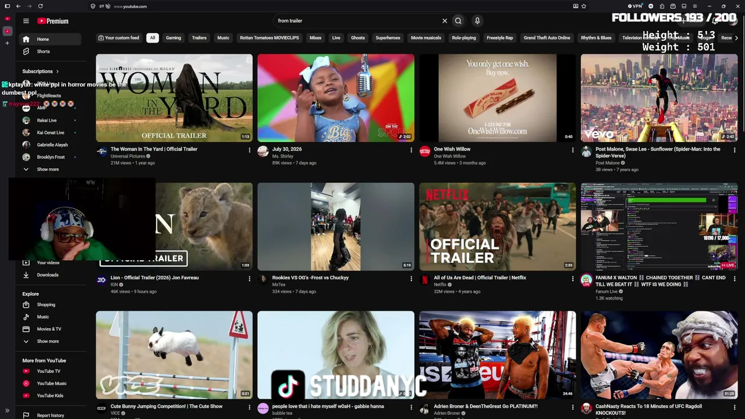Bookmark this page with the star icon
This screenshot has height=419, width=745.
(584, 6)
